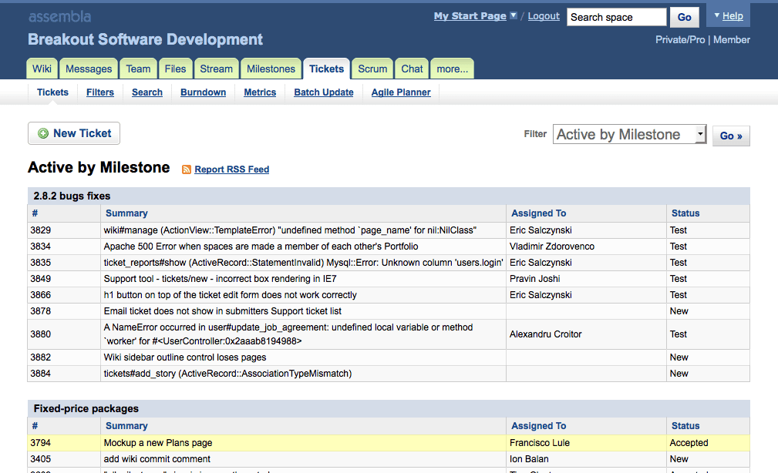Click the RSS feed icon
The image size is (778, 473).
187,169
